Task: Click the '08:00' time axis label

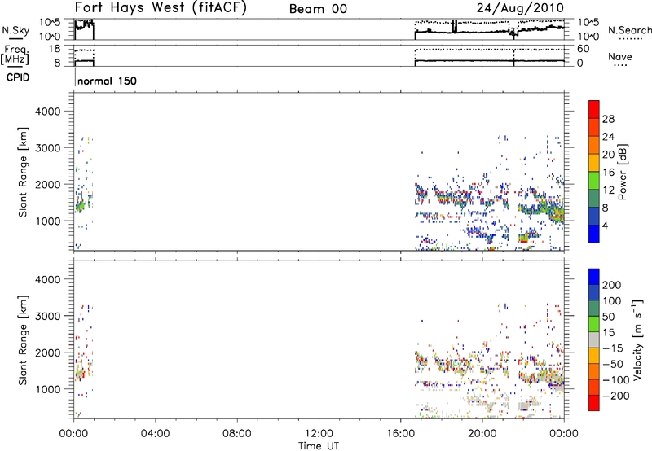Action: [237, 434]
